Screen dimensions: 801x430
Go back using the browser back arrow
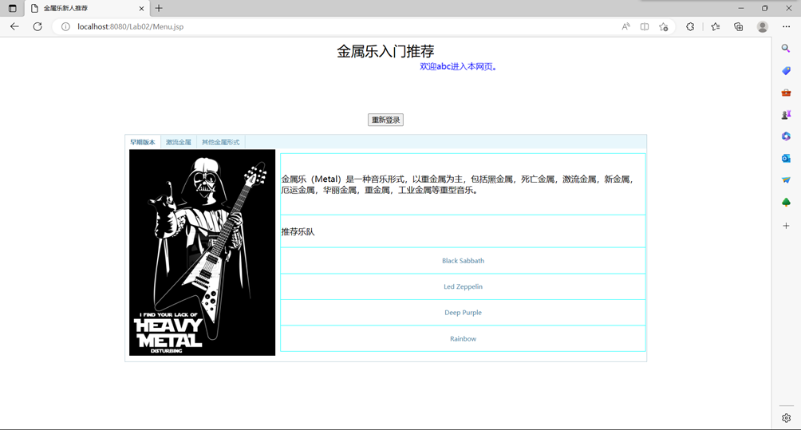[14, 26]
